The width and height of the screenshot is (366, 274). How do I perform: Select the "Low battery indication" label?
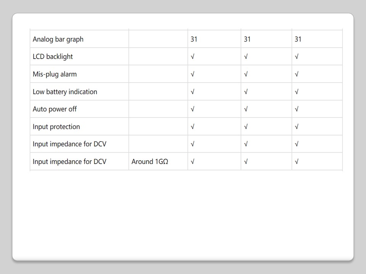(x=65, y=92)
